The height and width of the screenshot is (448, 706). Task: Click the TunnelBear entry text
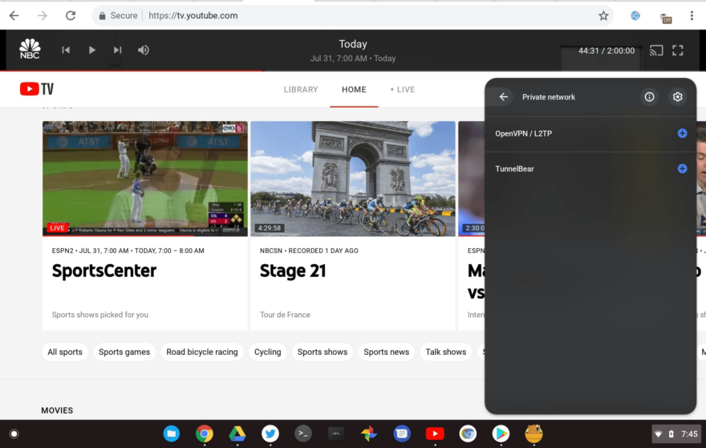coord(514,169)
